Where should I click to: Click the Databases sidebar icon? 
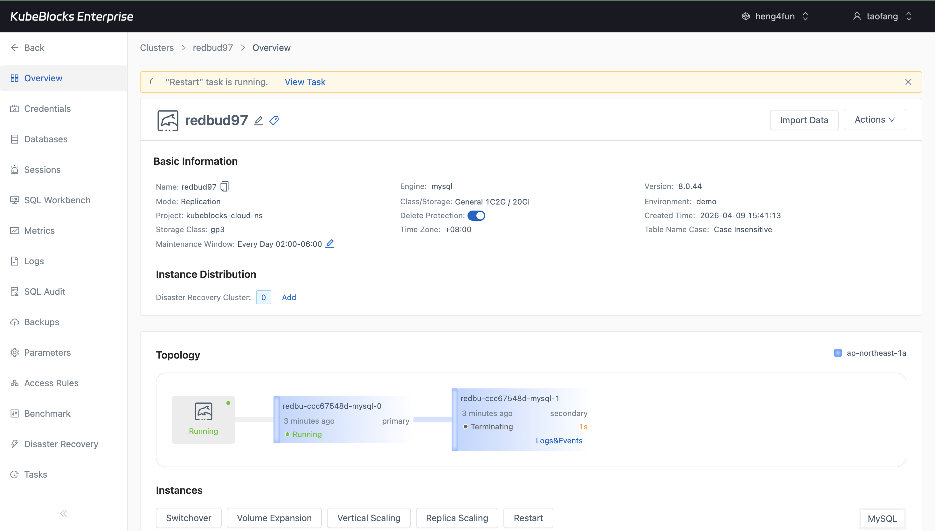point(15,139)
